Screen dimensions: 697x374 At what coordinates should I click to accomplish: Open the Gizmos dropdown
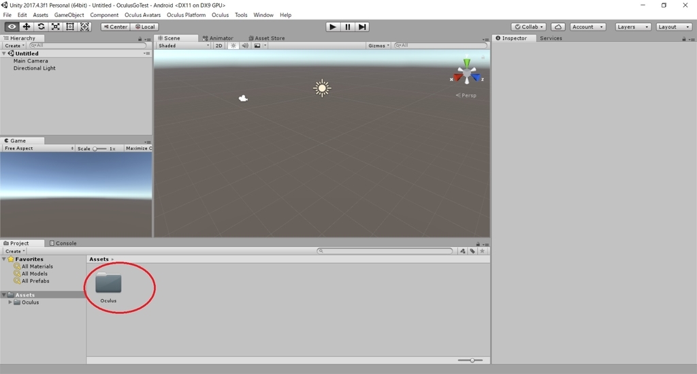[x=378, y=46]
